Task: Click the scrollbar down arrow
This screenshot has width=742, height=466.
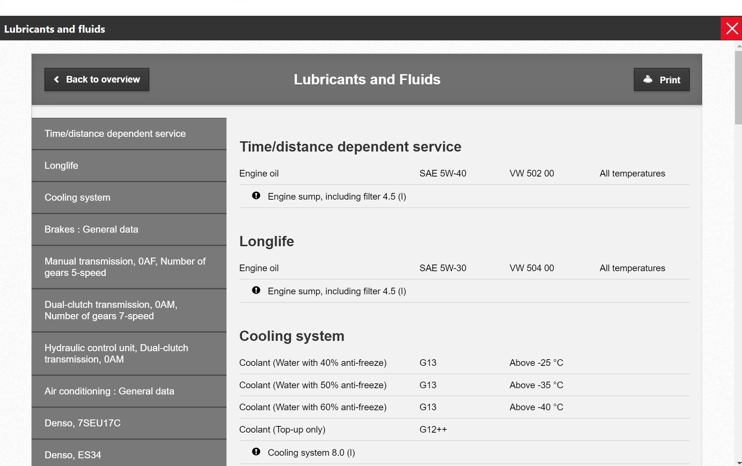Action: [739, 463]
